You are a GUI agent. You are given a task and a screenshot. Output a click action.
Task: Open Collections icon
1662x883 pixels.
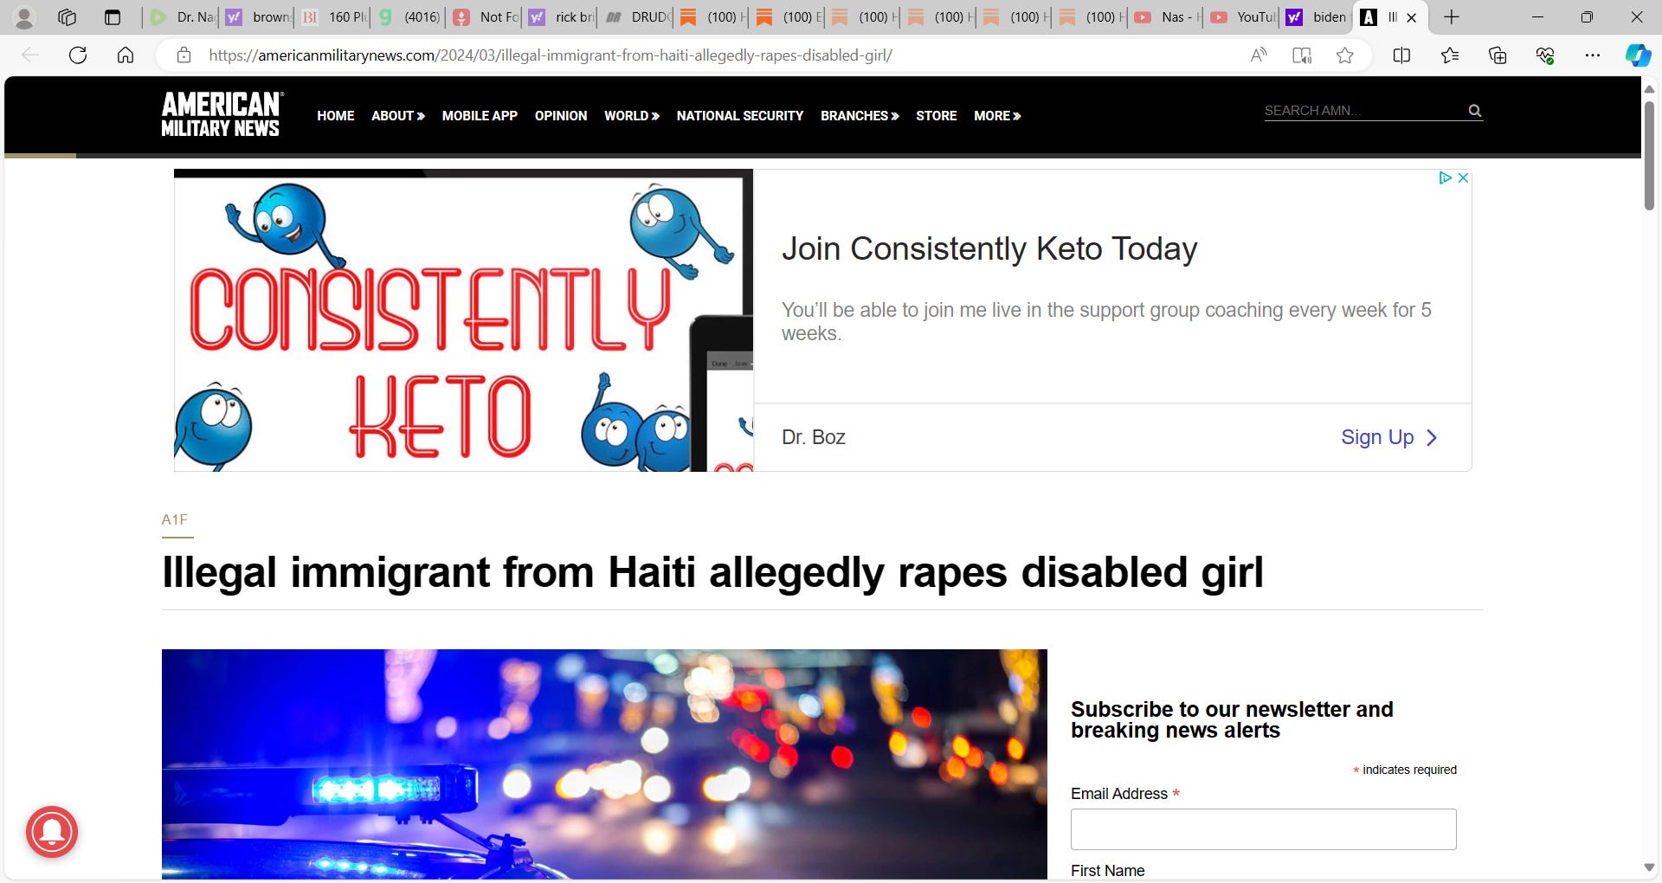point(1498,55)
